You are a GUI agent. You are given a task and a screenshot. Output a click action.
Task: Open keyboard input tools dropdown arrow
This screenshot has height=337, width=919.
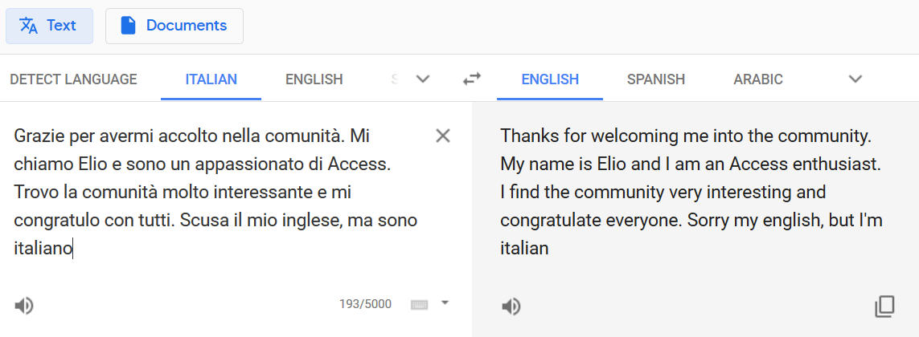coord(445,302)
